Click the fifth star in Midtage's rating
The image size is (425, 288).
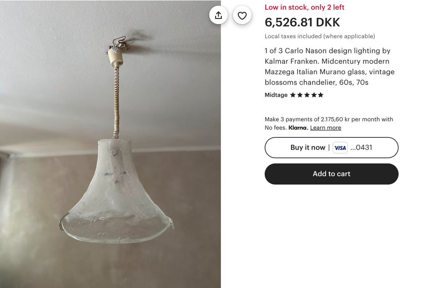[321, 95]
